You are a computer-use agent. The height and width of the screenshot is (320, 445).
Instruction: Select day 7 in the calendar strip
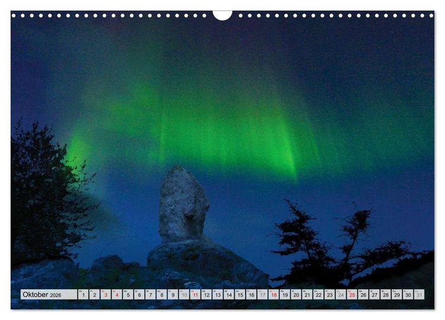click(x=151, y=294)
